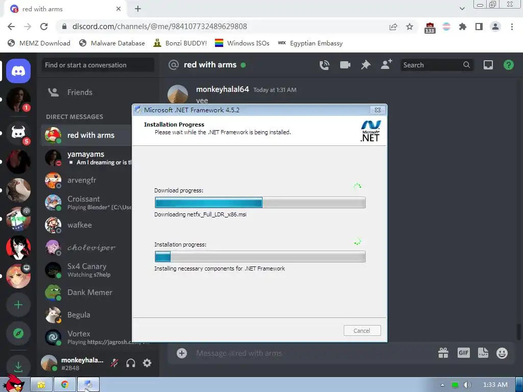Open Bonzi BUDDY! bookmark

[180, 43]
